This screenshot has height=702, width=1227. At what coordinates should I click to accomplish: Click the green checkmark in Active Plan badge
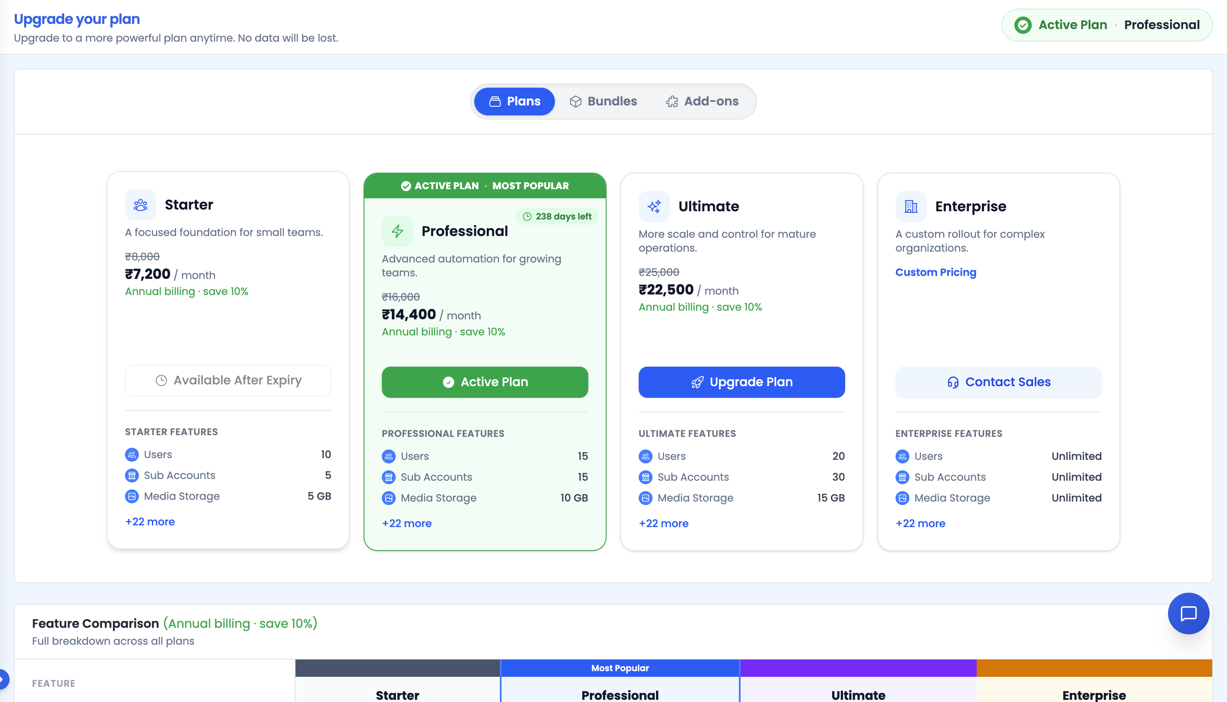pos(1023,25)
